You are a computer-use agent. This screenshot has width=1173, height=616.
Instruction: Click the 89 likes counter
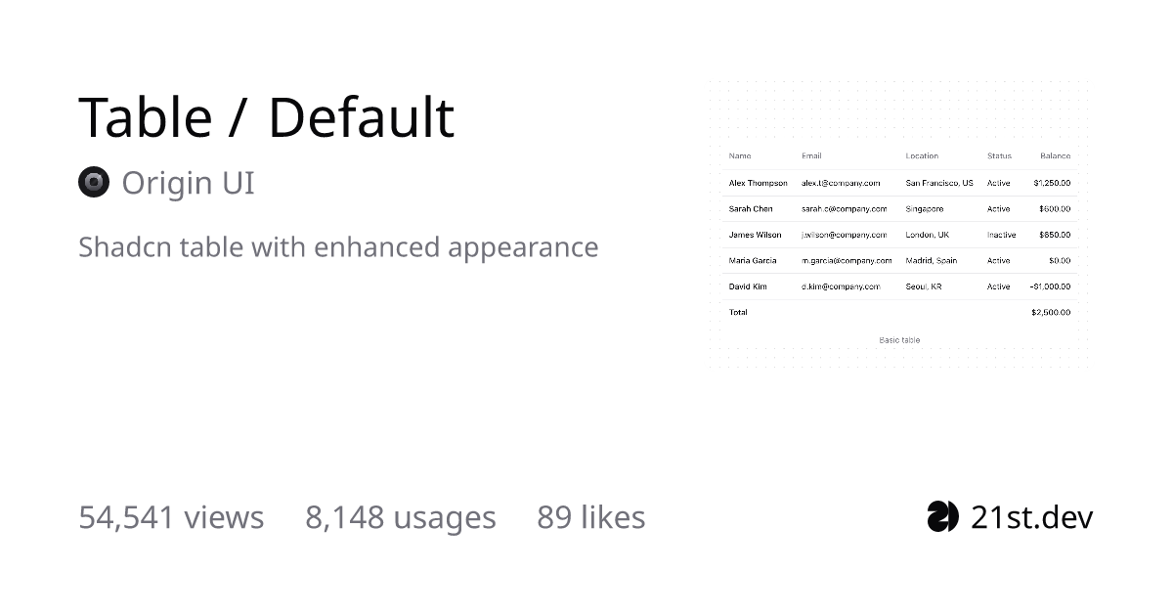pyautogui.click(x=590, y=516)
